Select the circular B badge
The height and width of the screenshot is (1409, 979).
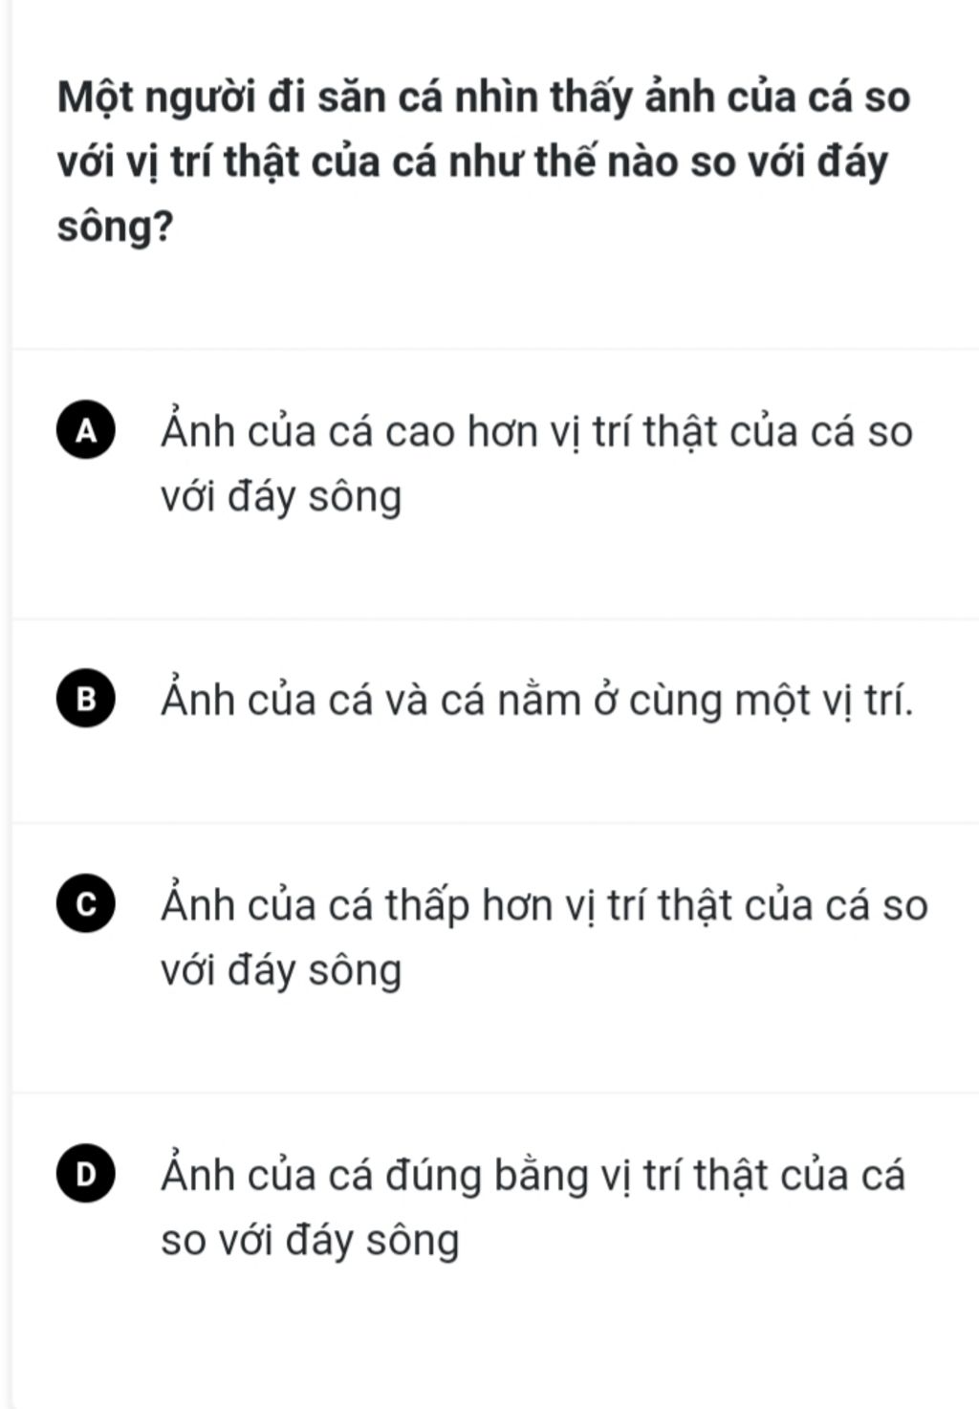[86, 700]
